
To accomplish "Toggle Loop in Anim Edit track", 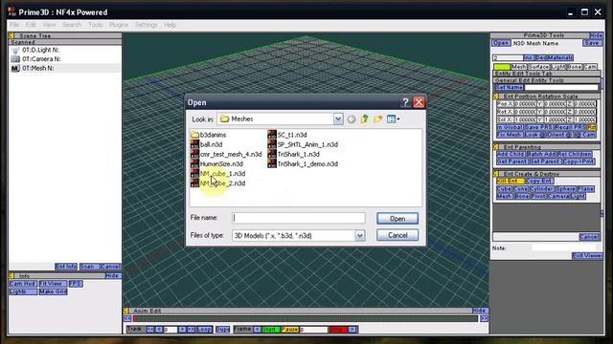I will pos(204,330).
